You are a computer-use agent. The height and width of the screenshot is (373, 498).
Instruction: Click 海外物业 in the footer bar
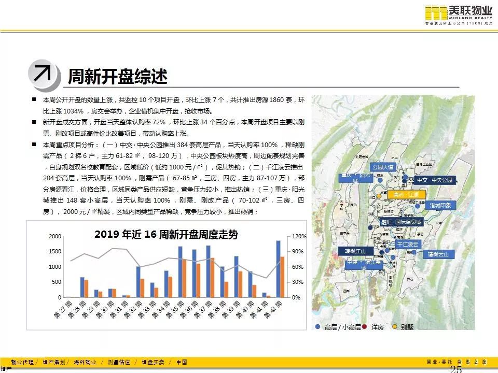pyautogui.click(x=85, y=362)
